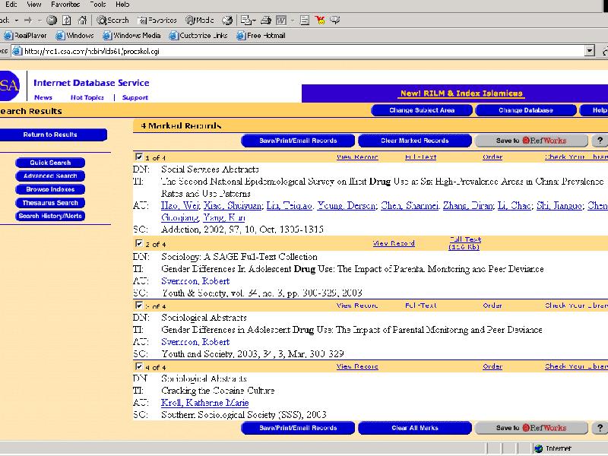Open Advanced Search from the sidebar
The image size is (608, 456).
click(x=50, y=176)
